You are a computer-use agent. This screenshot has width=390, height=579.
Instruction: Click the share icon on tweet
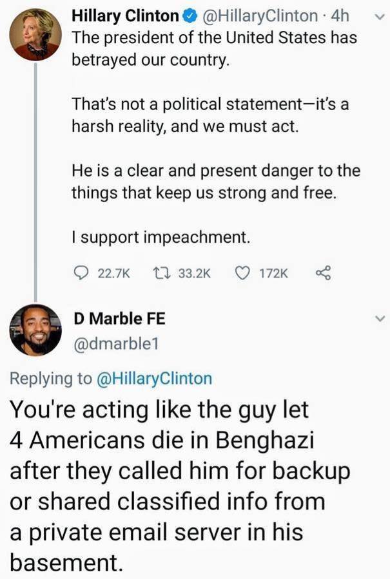tap(322, 274)
